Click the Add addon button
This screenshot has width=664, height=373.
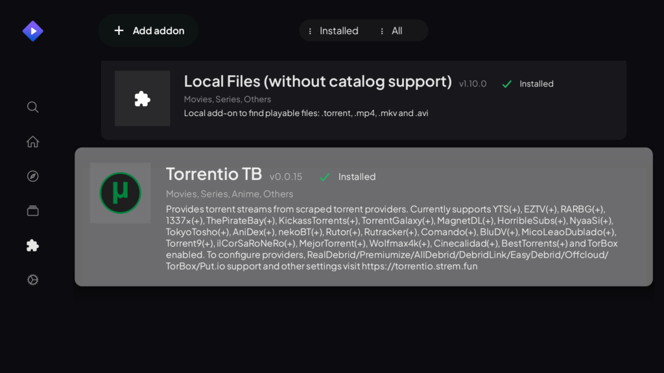click(x=148, y=30)
